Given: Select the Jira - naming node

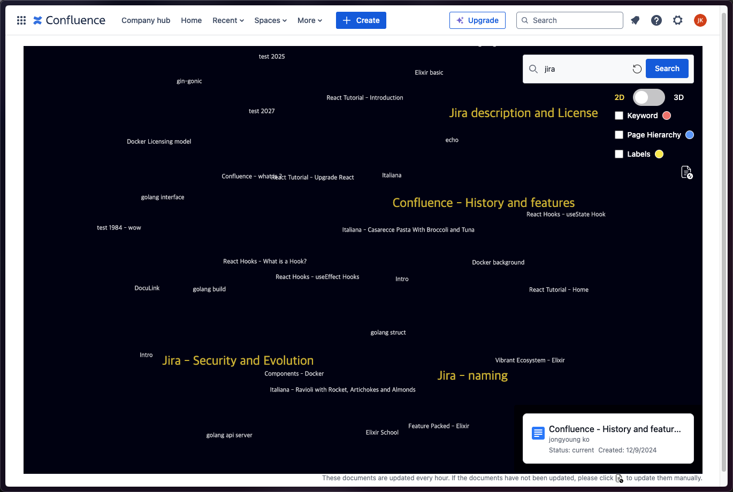Looking at the screenshot, I should (x=472, y=375).
